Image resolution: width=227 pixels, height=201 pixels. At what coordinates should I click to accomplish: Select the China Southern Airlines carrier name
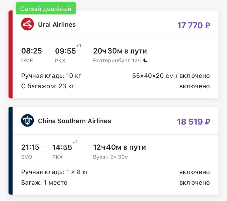pos(74,121)
